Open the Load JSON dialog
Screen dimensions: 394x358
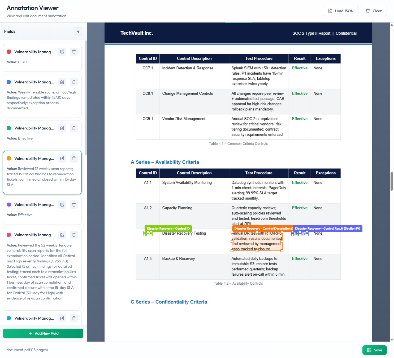(x=340, y=11)
